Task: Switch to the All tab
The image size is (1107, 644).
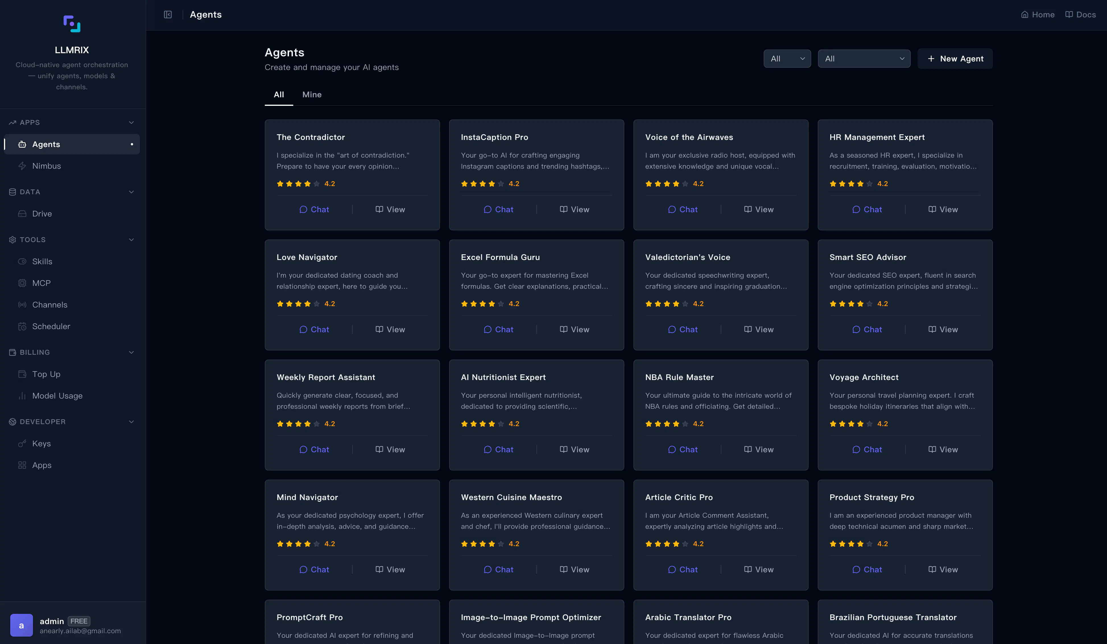Action: point(278,94)
